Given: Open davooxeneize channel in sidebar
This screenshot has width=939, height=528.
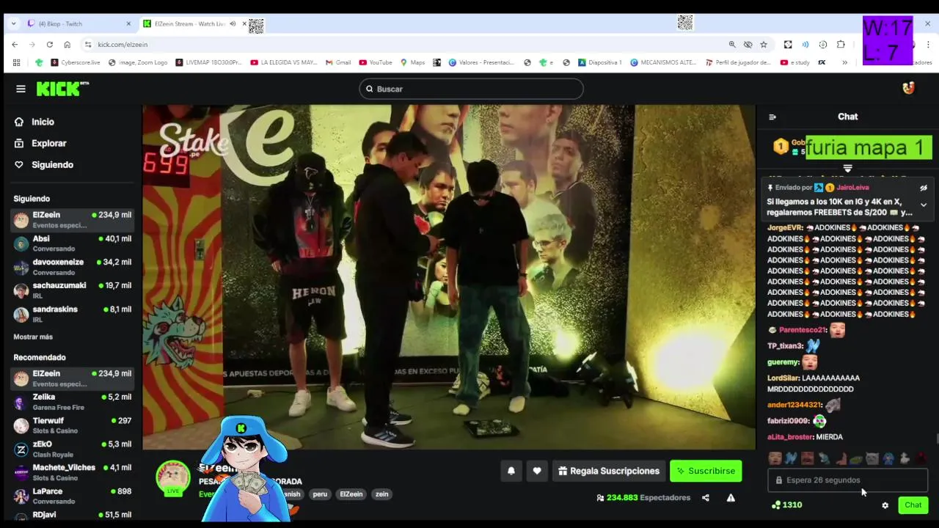Looking at the screenshot, I should (x=72, y=267).
